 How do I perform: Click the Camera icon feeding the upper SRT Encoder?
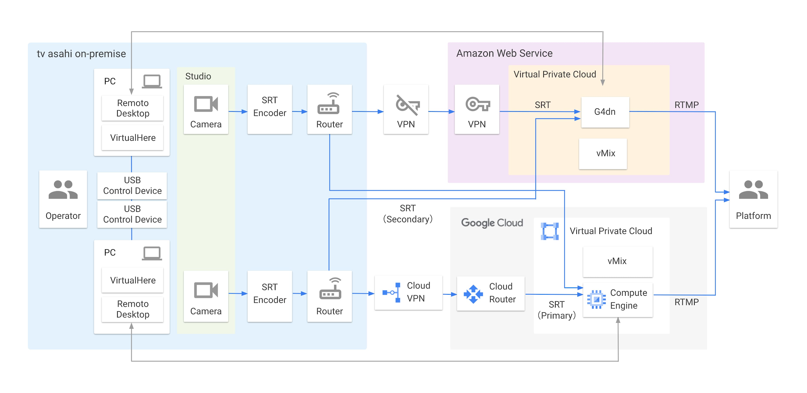[206, 104]
